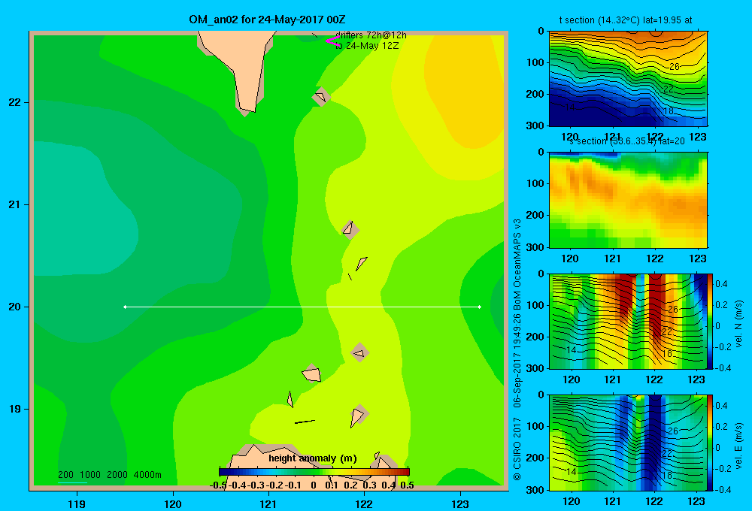Screen dimensions: 752x511
Task: Click the island near 19.3N, 121.45E
Action: coord(312,373)
